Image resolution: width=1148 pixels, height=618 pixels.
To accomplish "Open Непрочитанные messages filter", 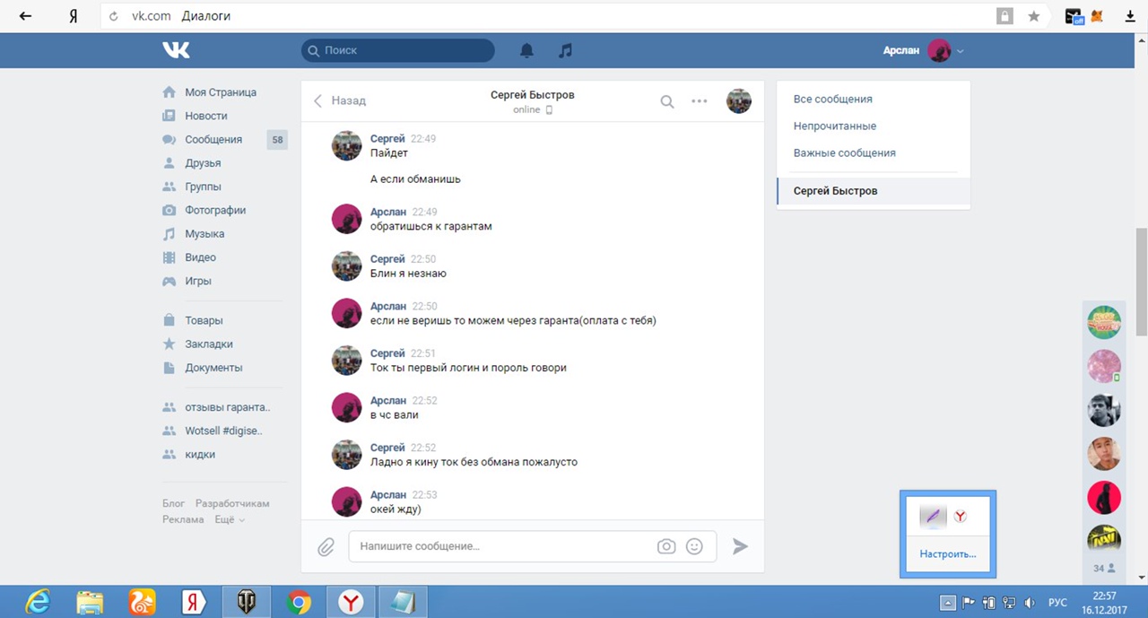I will (834, 126).
